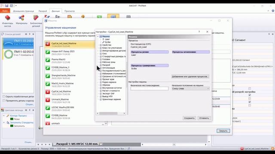Open the Раскрой settings page
The height and width of the screenshot is (154, 275).
(106, 65)
